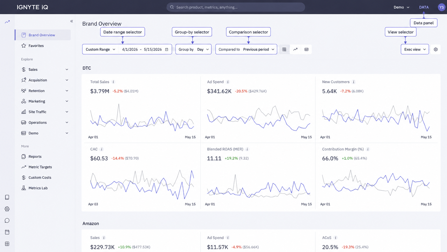This screenshot has height=252, width=447.
Task: Expand the Acquisition section chevron
Action: (x=67, y=80)
